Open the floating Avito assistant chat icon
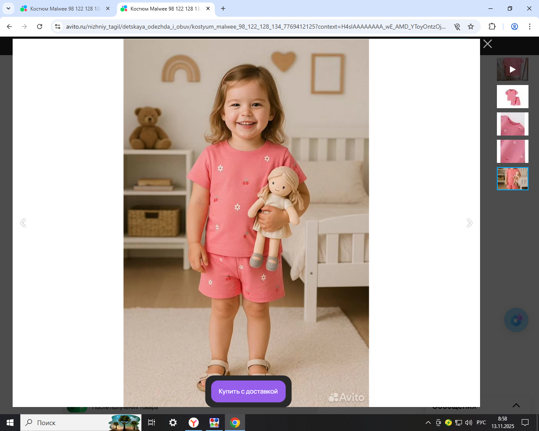Screen dimensions: 539x431 coord(516,320)
